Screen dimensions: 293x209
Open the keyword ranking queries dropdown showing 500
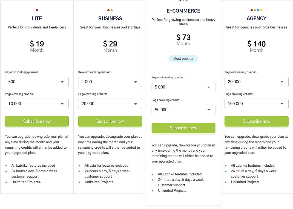pyautogui.click(x=37, y=82)
